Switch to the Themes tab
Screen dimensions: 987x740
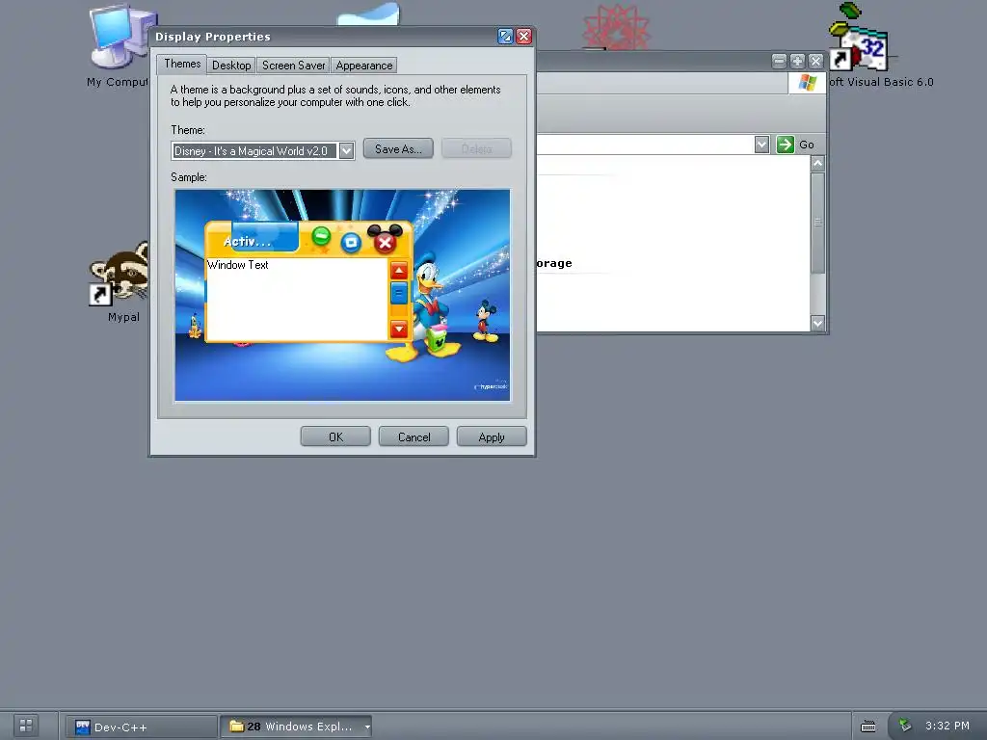[x=181, y=64]
